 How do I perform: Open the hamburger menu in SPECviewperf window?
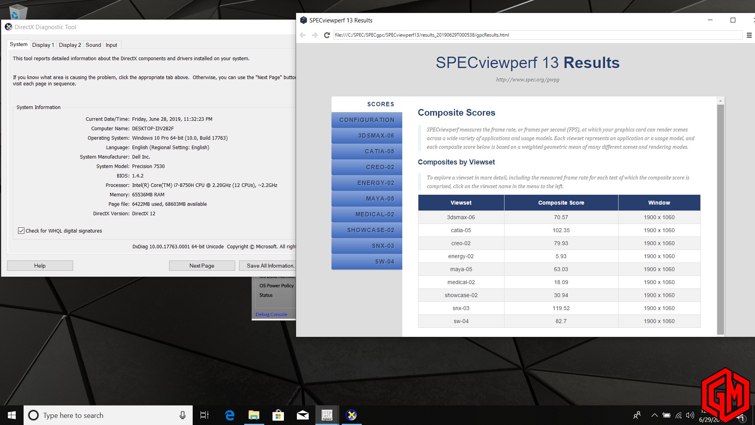pos(749,35)
